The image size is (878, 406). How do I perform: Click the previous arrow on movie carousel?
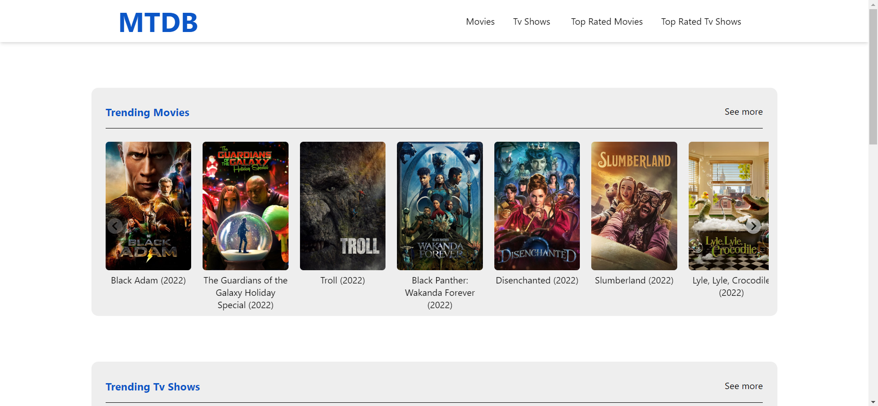pyautogui.click(x=115, y=226)
